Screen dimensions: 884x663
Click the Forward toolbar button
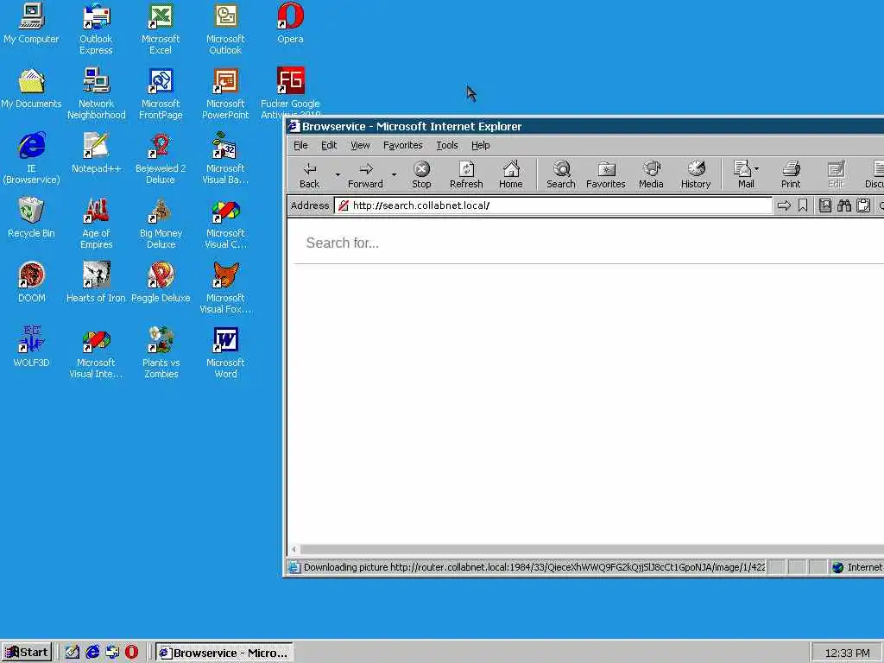point(365,174)
